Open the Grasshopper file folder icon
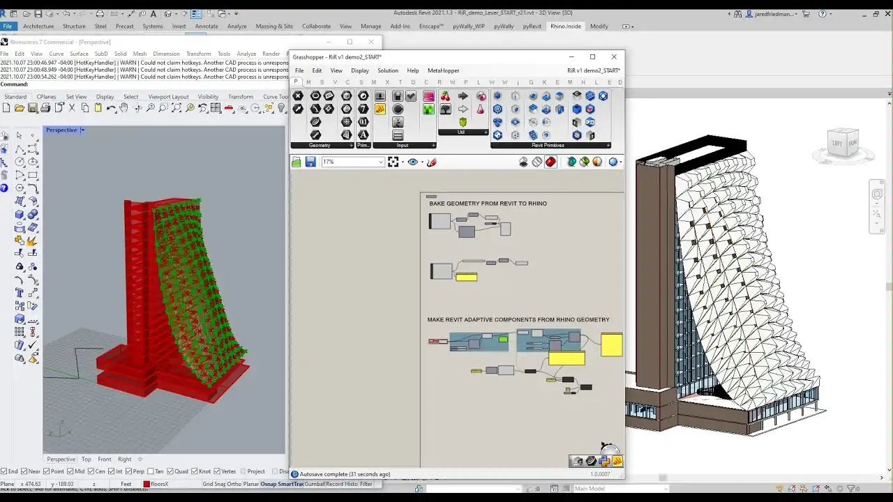The image size is (893, 502). (x=297, y=162)
